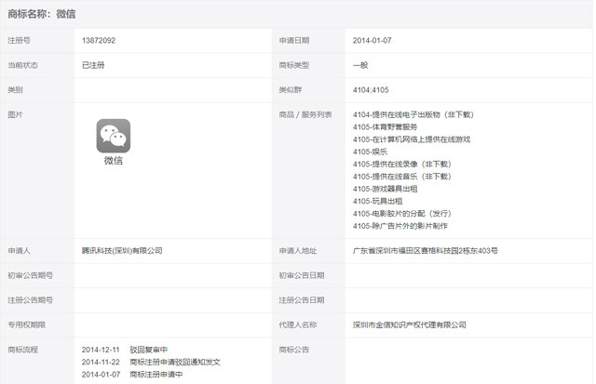Click the 图片 label
Screen dimensions: 596x384
pyautogui.click(x=15, y=114)
